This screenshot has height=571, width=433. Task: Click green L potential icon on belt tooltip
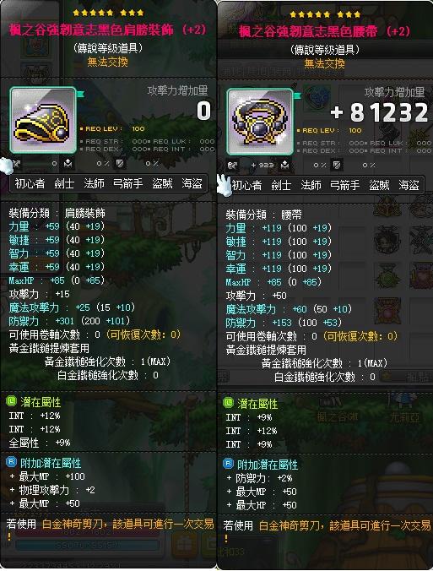(x=229, y=403)
